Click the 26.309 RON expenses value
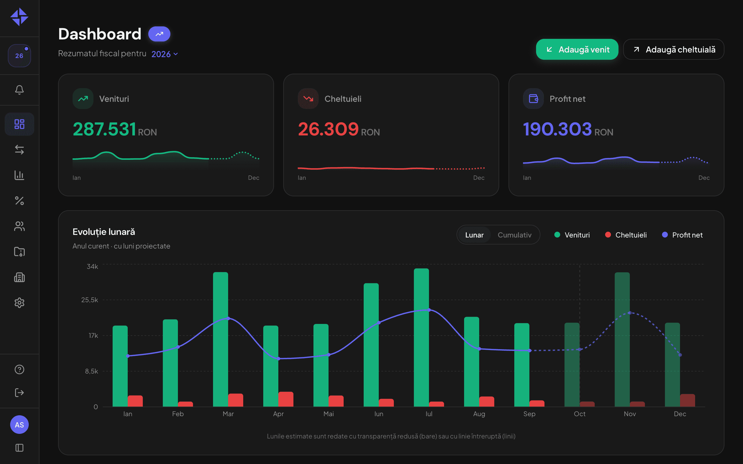743x464 pixels. [x=339, y=129]
